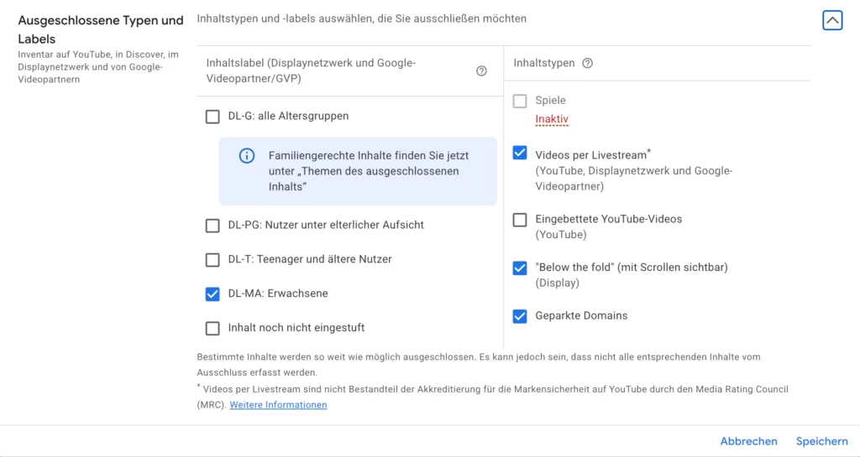Open help icon next to Inhaltstypen

[587, 63]
